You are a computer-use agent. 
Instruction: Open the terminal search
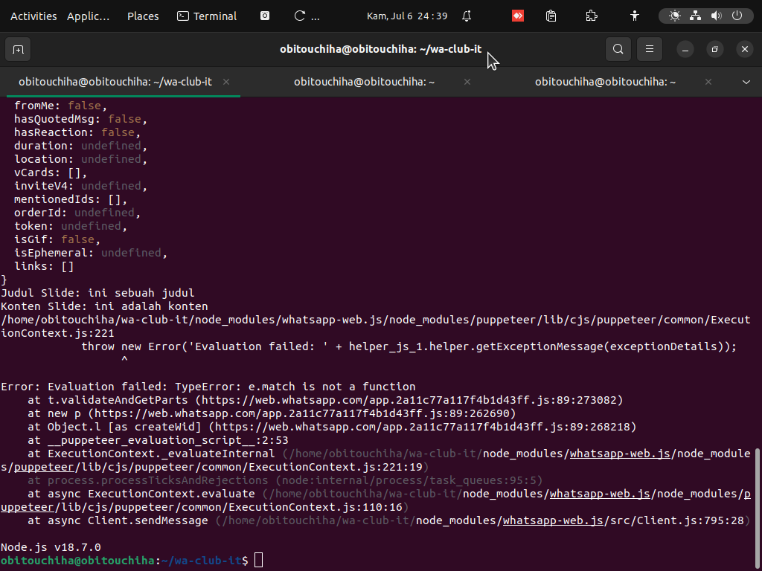click(x=618, y=49)
